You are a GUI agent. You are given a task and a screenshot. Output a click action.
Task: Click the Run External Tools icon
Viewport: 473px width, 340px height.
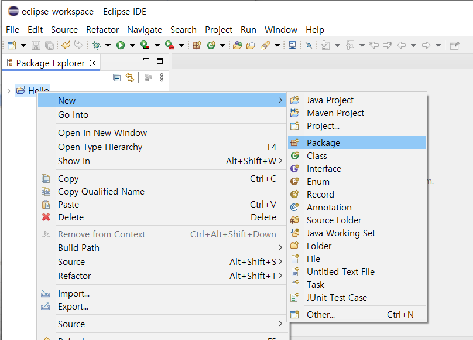pos(170,45)
